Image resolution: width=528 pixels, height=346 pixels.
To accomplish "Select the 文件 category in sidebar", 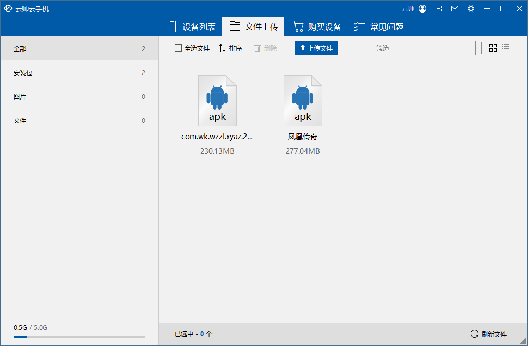I will [x=79, y=120].
